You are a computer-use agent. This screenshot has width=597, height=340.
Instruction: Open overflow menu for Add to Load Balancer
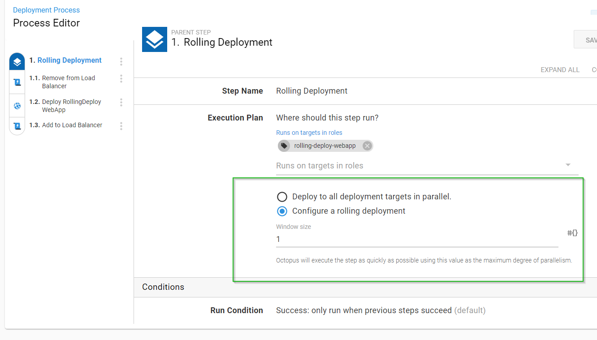tap(121, 126)
